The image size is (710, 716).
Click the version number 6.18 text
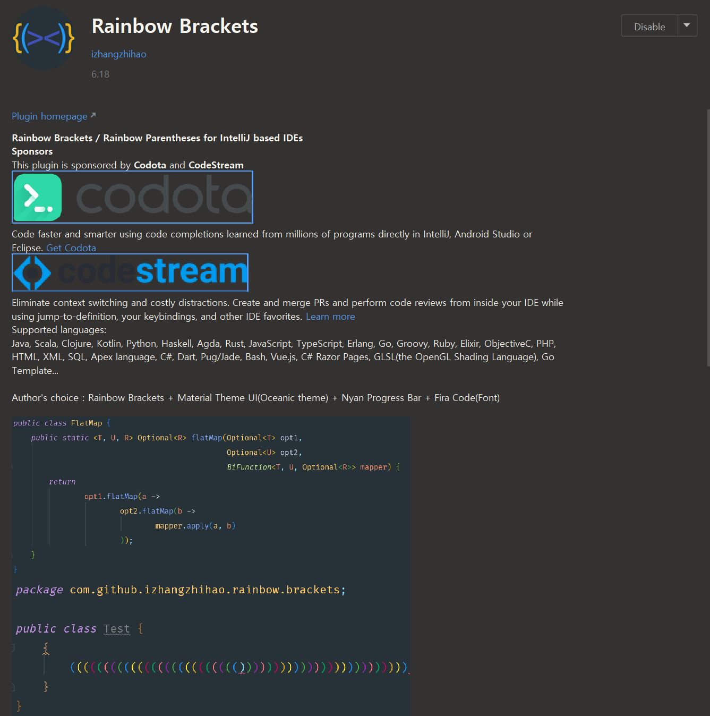[x=100, y=74]
